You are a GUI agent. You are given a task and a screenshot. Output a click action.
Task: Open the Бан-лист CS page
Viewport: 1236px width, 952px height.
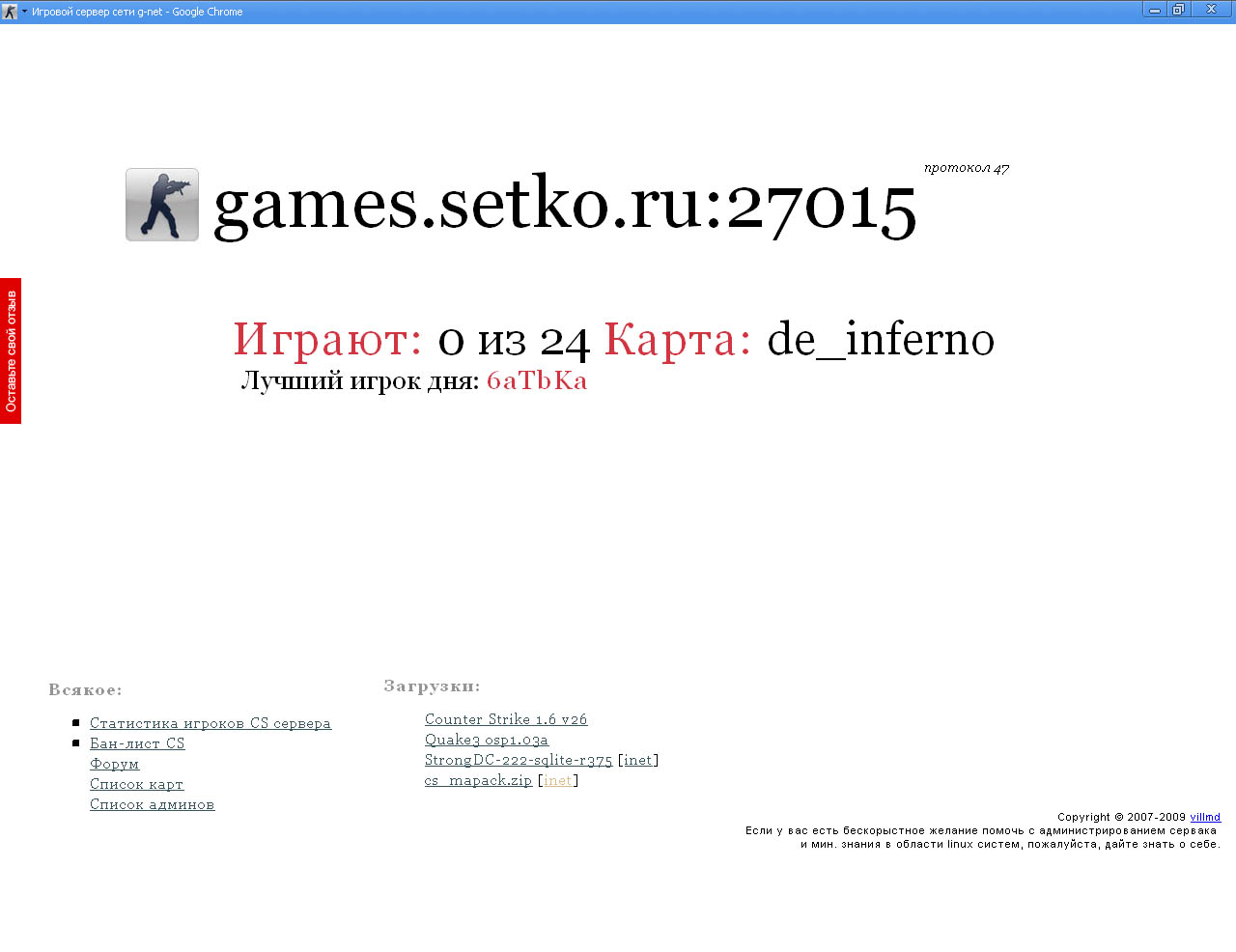pyautogui.click(x=137, y=742)
